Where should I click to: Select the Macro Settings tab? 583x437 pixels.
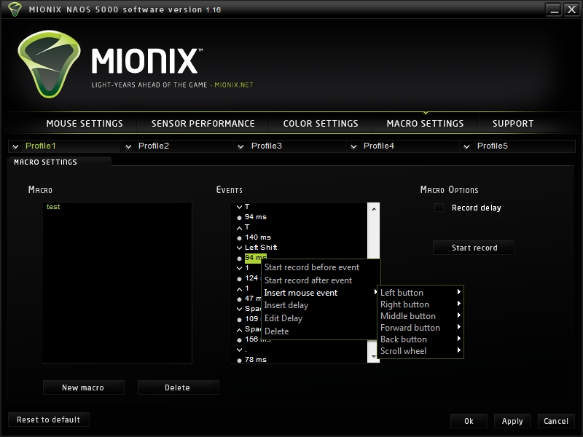click(x=425, y=123)
